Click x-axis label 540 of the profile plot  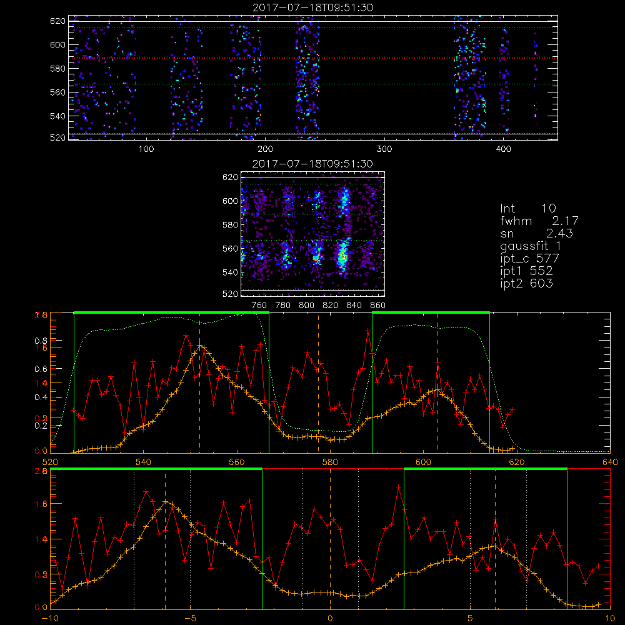[x=143, y=462]
